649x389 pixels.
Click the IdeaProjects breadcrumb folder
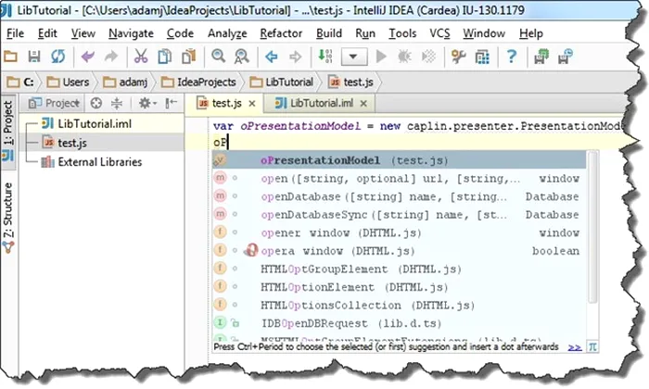(198, 82)
